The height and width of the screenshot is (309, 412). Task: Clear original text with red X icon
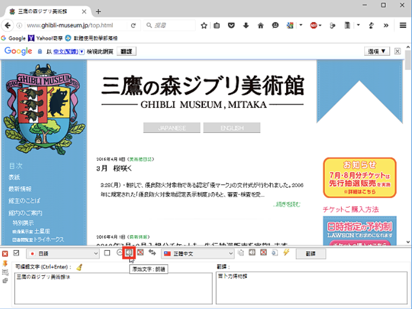click(x=140, y=252)
